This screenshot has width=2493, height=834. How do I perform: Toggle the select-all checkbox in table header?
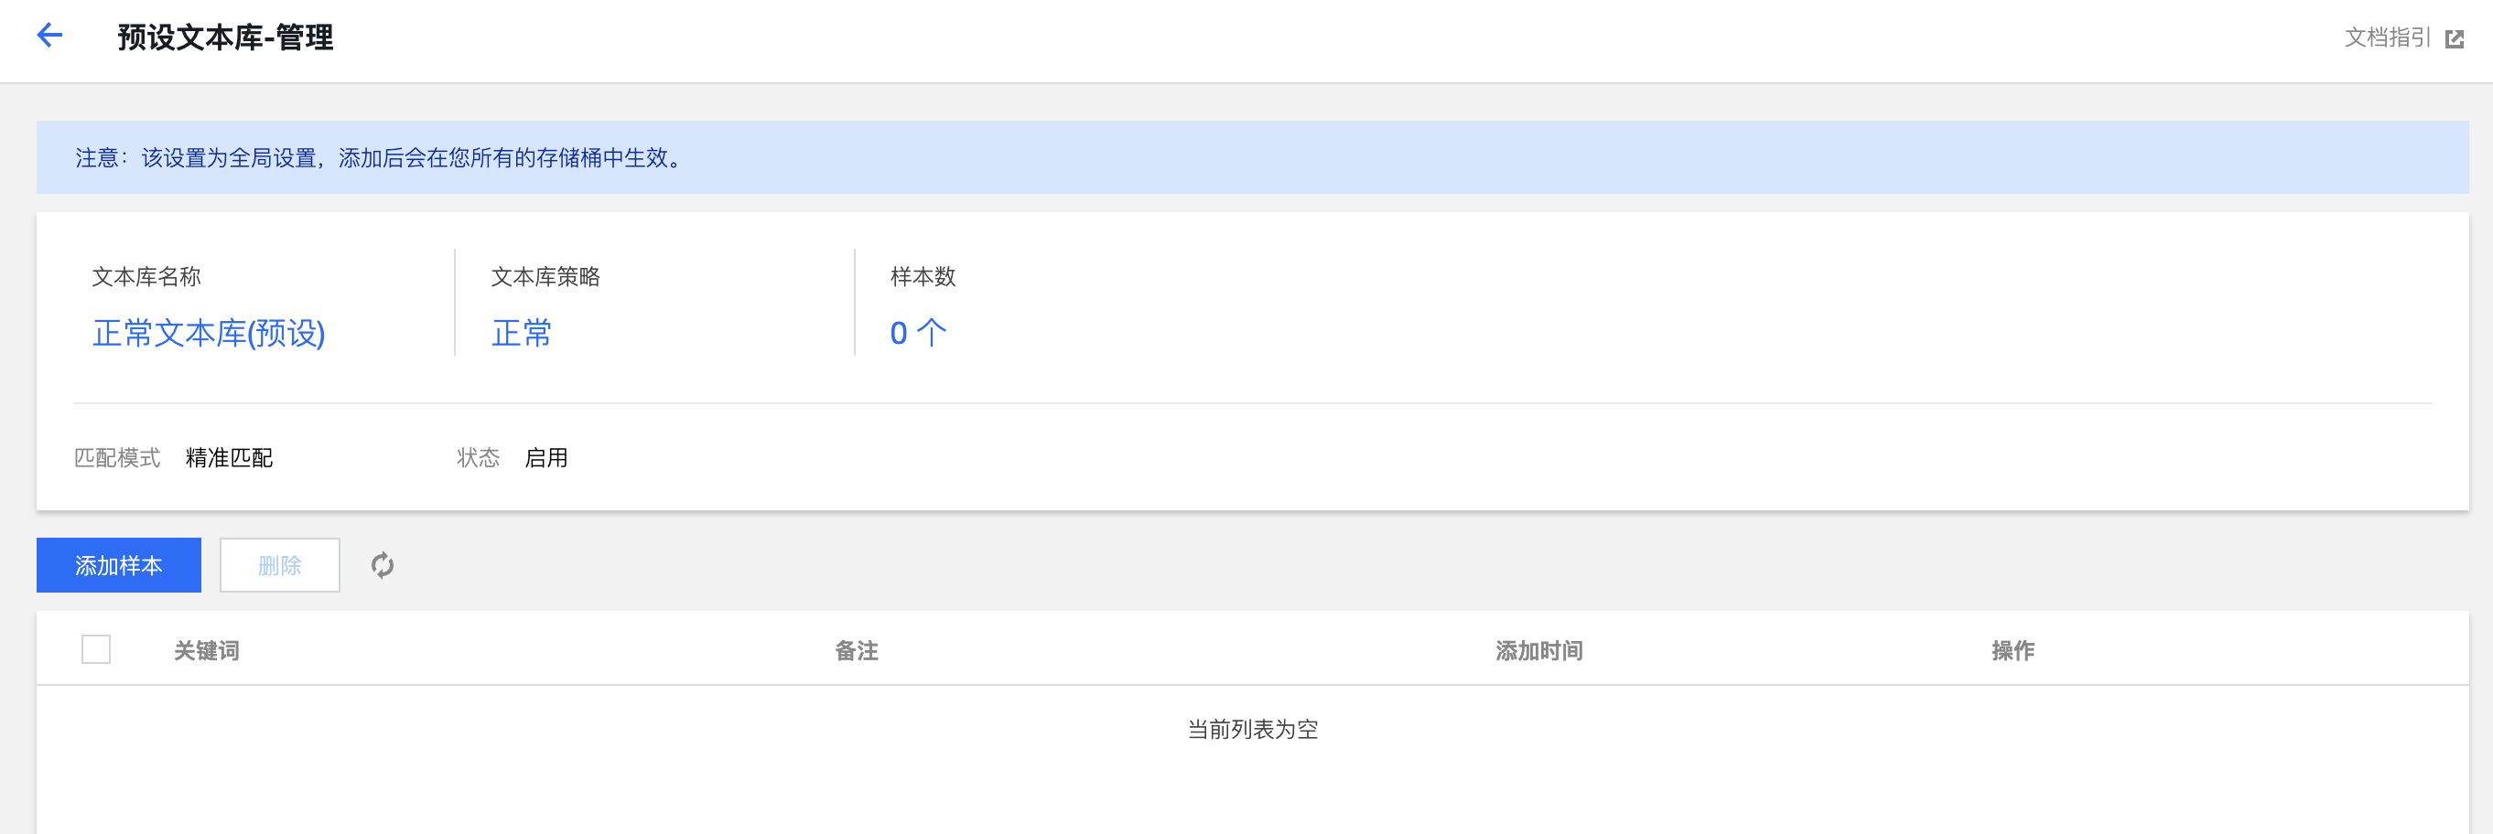(96, 649)
